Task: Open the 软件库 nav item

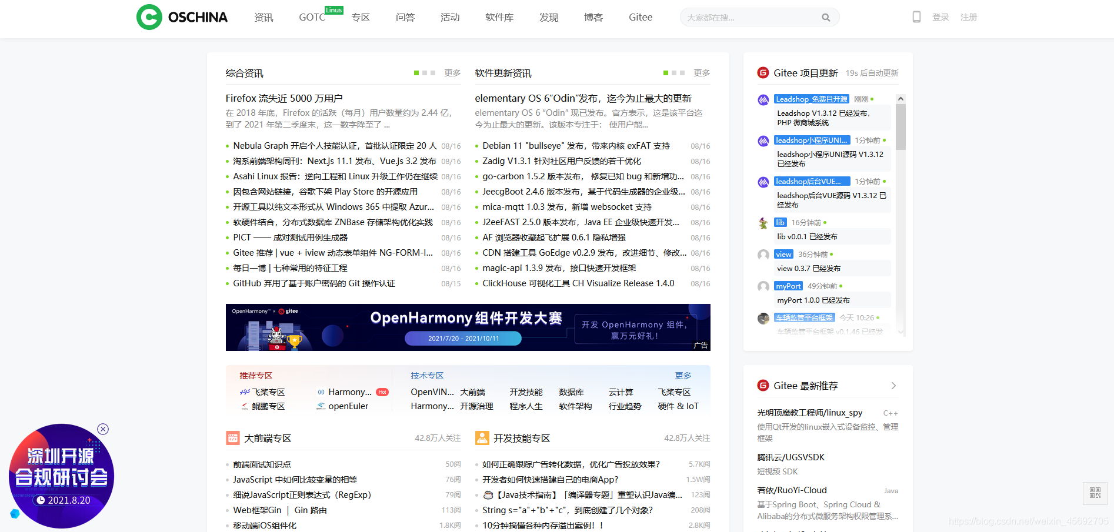Action: coord(499,18)
